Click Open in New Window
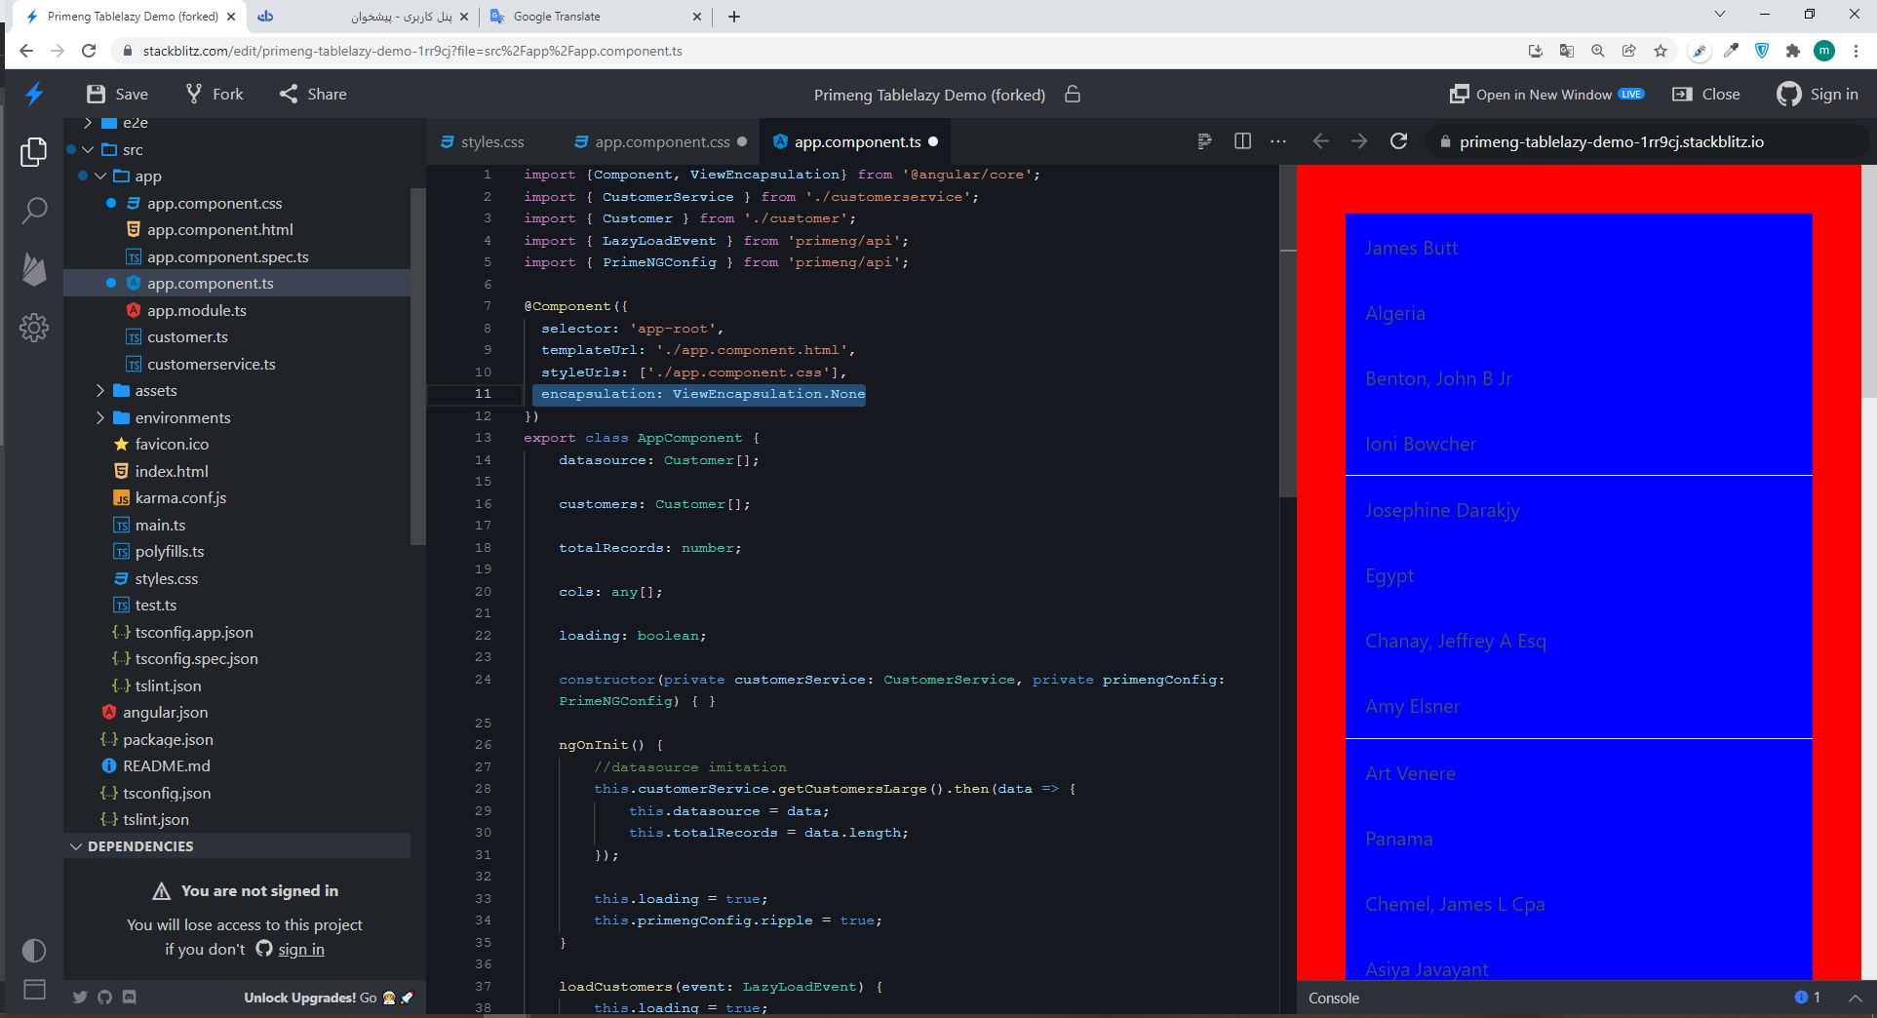 [x=1546, y=94]
